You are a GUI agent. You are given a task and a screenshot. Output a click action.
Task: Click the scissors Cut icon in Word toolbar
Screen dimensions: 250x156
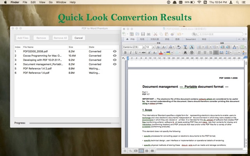click(155, 34)
